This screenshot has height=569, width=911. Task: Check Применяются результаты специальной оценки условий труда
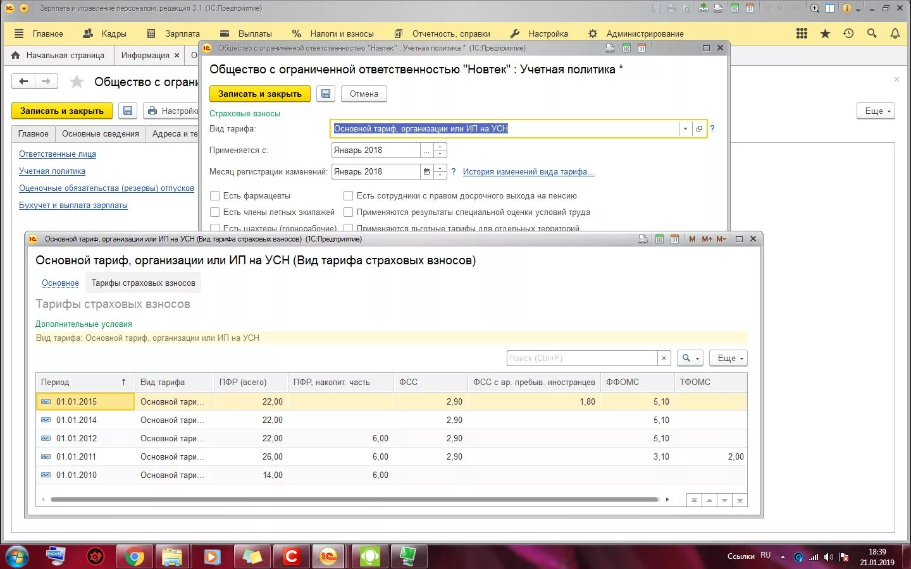click(348, 212)
